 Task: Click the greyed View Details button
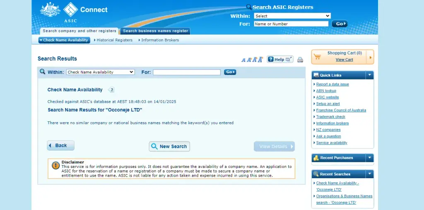[x=274, y=146]
